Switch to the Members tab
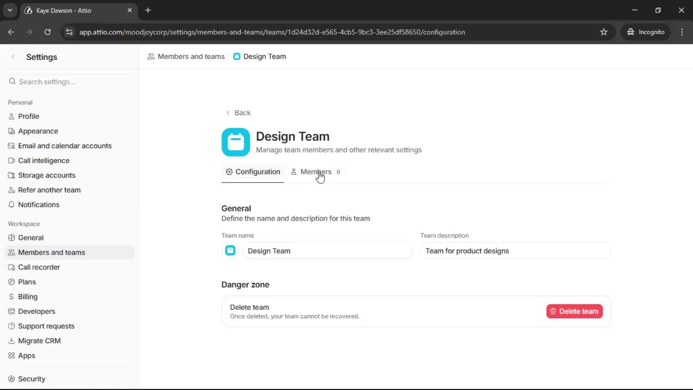Screen dimensions: 693x390 click(316, 172)
